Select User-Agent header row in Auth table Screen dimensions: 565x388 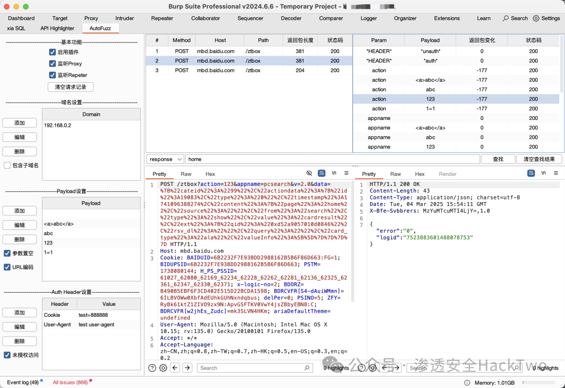click(x=91, y=325)
